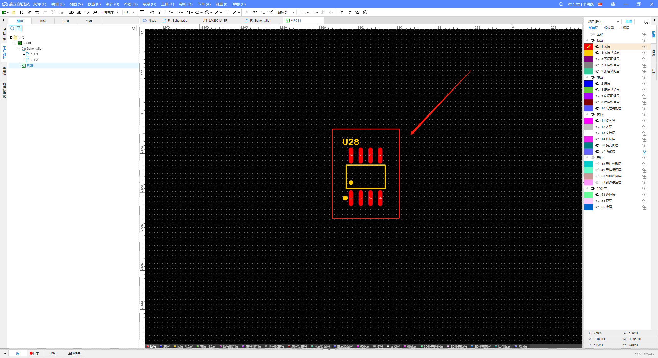The image size is (658, 358).
Task: Open the order PCB cart icon
Action: (357, 12)
